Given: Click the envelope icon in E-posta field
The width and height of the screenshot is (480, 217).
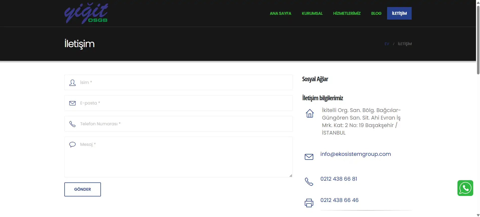Looking at the screenshot, I should point(72,103).
